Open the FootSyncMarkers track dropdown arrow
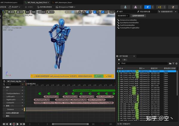Image resolution: width=179 pixels, height=126 pixels. (x=22, y=93)
